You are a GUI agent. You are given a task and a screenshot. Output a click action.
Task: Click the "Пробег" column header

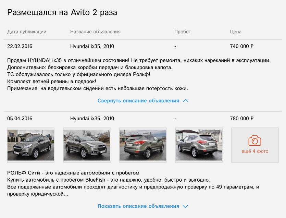[x=183, y=32]
